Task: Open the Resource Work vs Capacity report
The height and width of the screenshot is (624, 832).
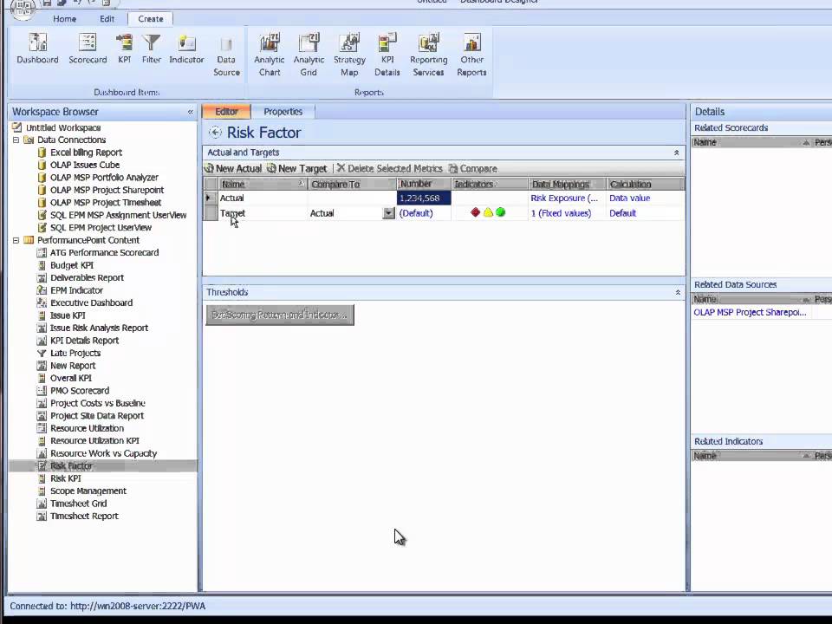Action: pos(103,453)
